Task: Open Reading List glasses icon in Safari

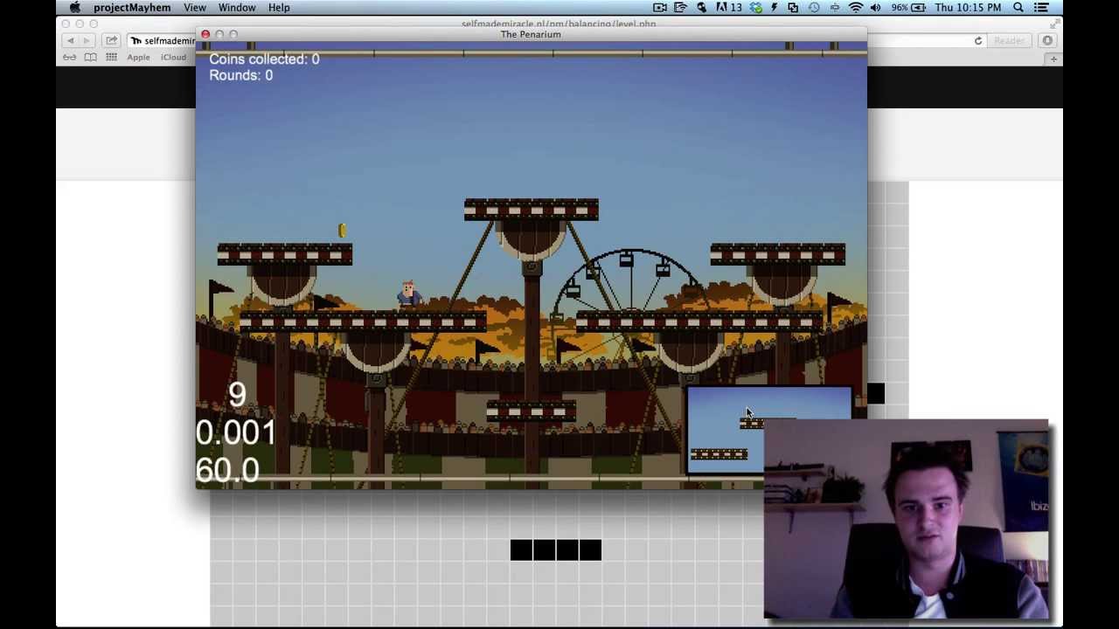Action: point(69,58)
